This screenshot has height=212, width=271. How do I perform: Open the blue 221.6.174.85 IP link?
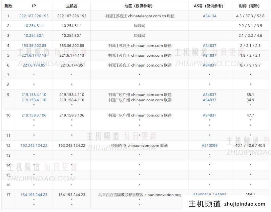34,65
